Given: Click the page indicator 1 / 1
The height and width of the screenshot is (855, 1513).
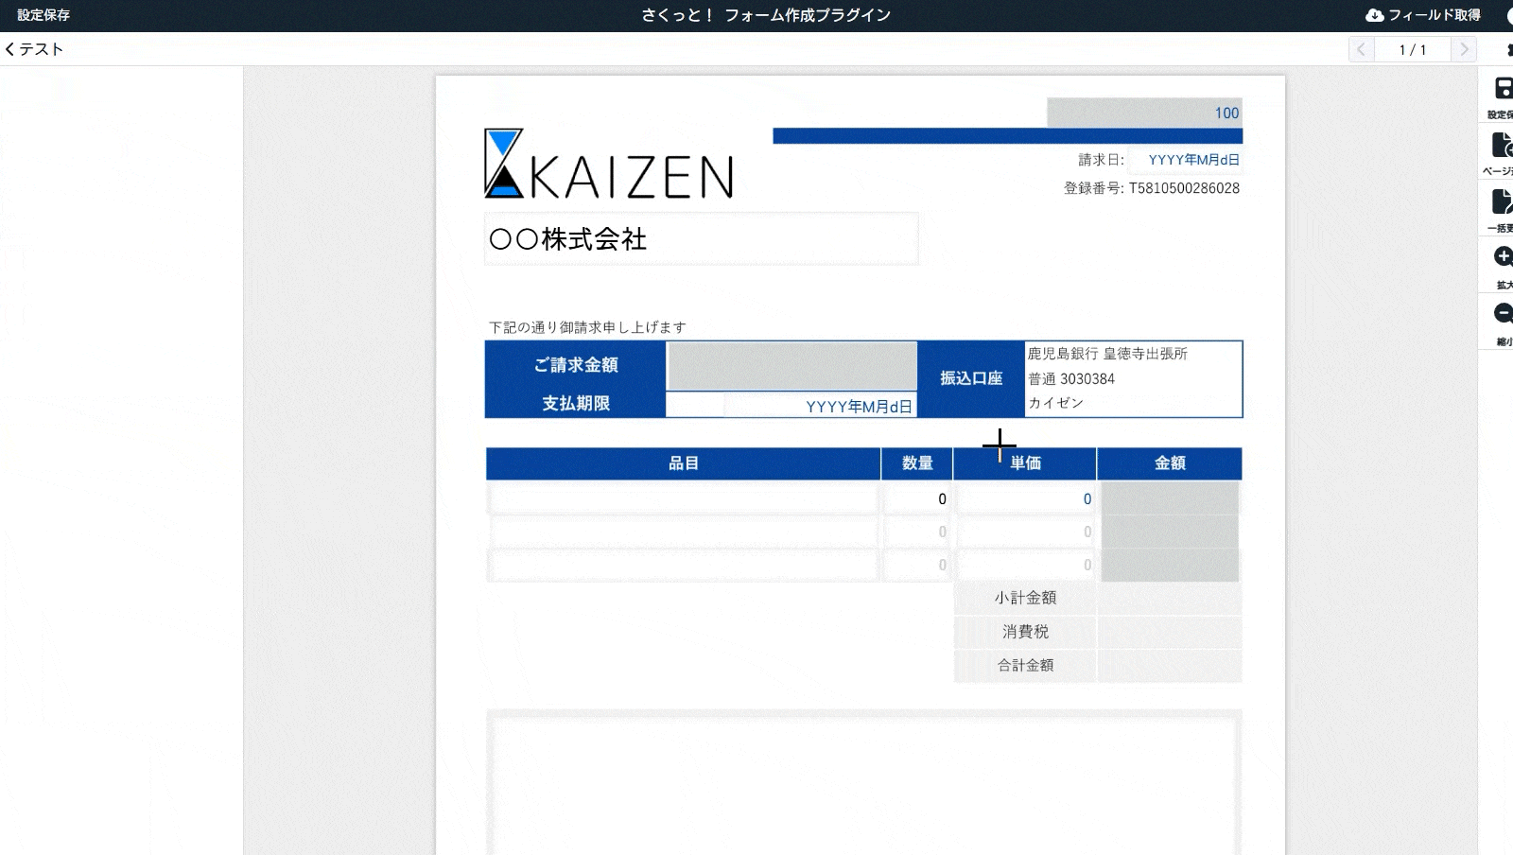Looking at the screenshot, I should click(1413, 49).
